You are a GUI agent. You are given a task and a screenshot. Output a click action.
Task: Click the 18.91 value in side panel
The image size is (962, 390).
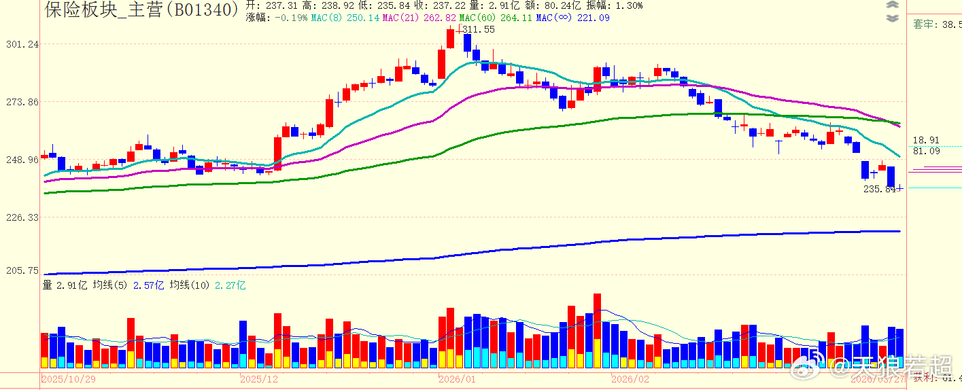(926, 139)
